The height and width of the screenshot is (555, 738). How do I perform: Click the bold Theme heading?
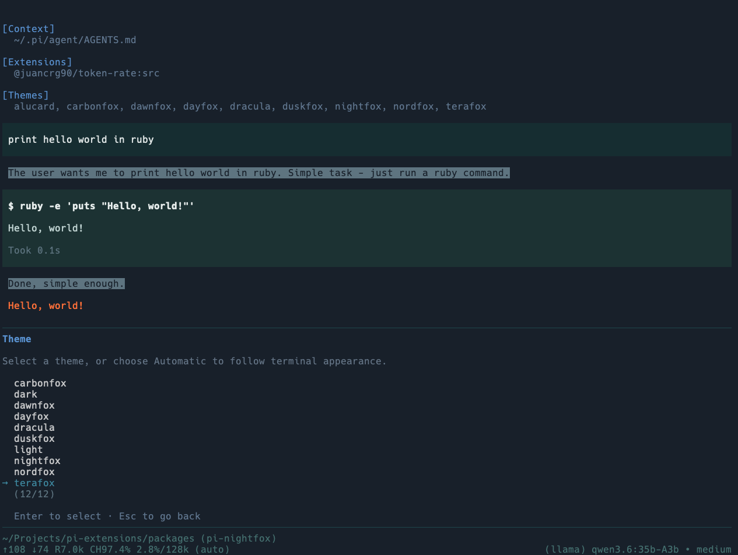click(17, 339)
